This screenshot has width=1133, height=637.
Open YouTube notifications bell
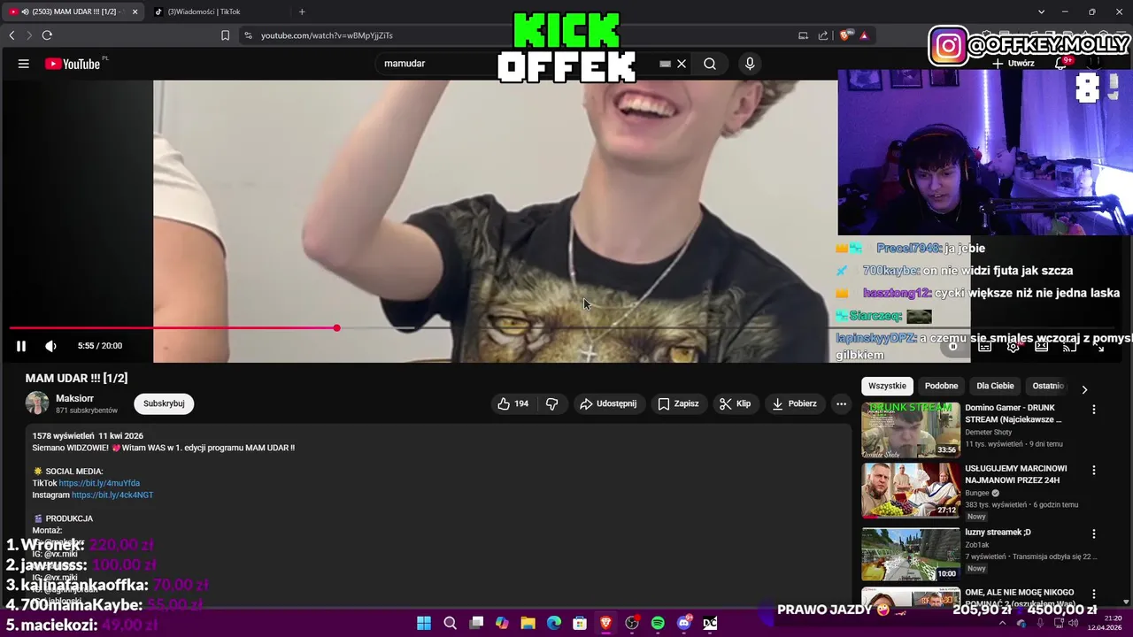click(1060, 64)
